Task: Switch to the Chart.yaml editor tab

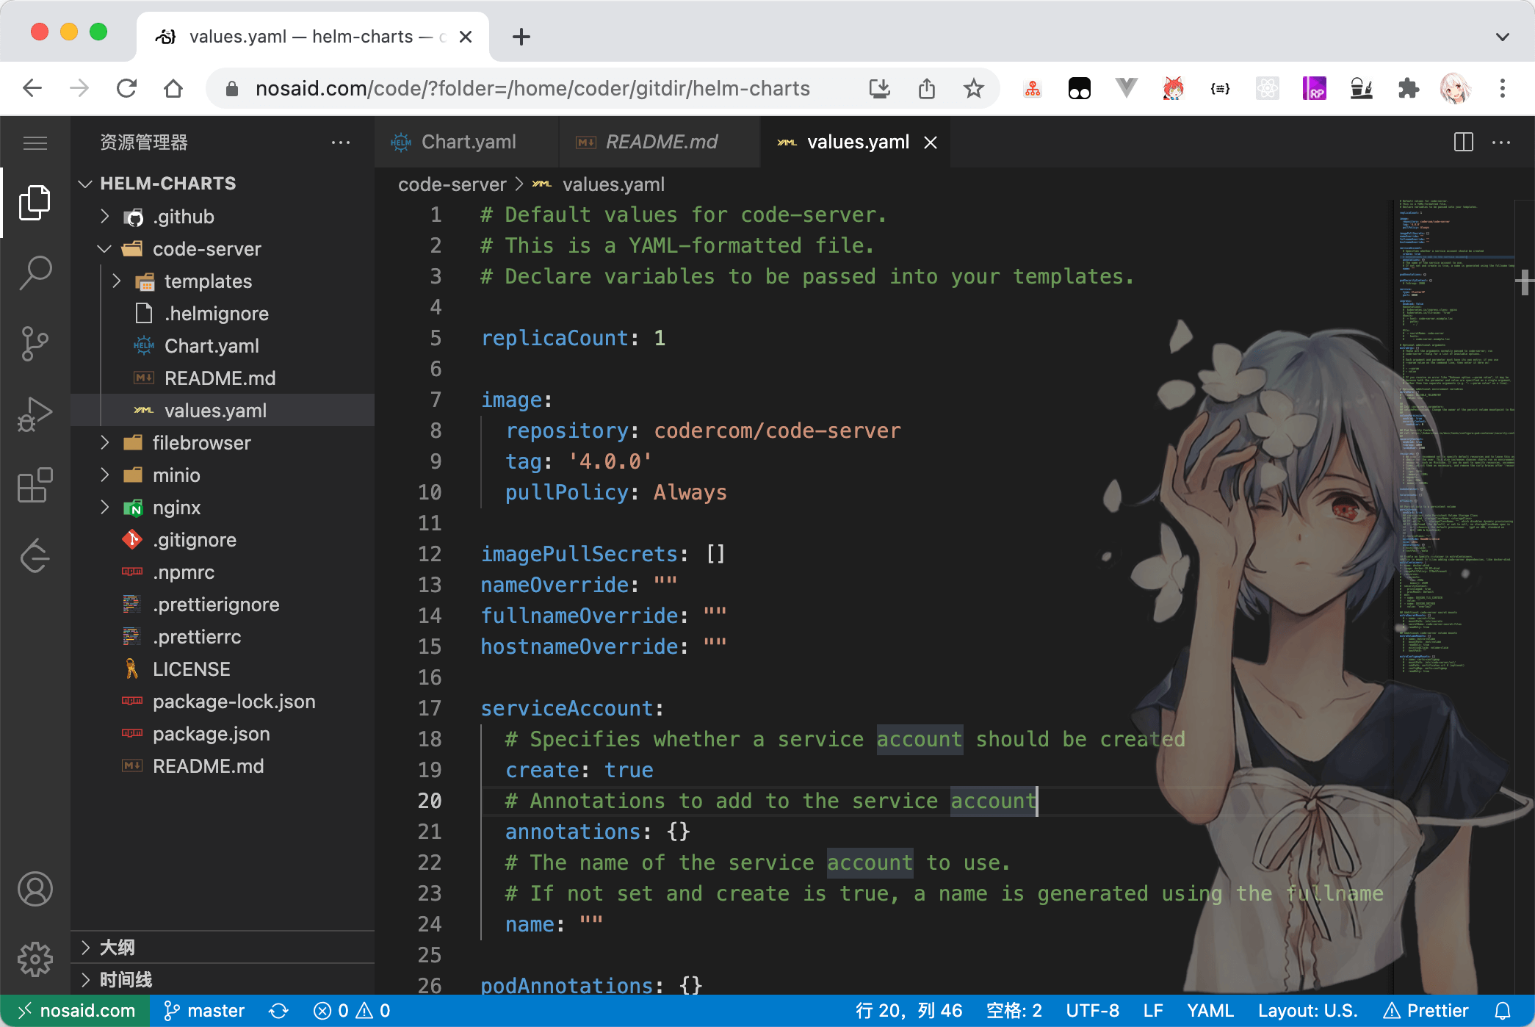Action: coord(468,142)
